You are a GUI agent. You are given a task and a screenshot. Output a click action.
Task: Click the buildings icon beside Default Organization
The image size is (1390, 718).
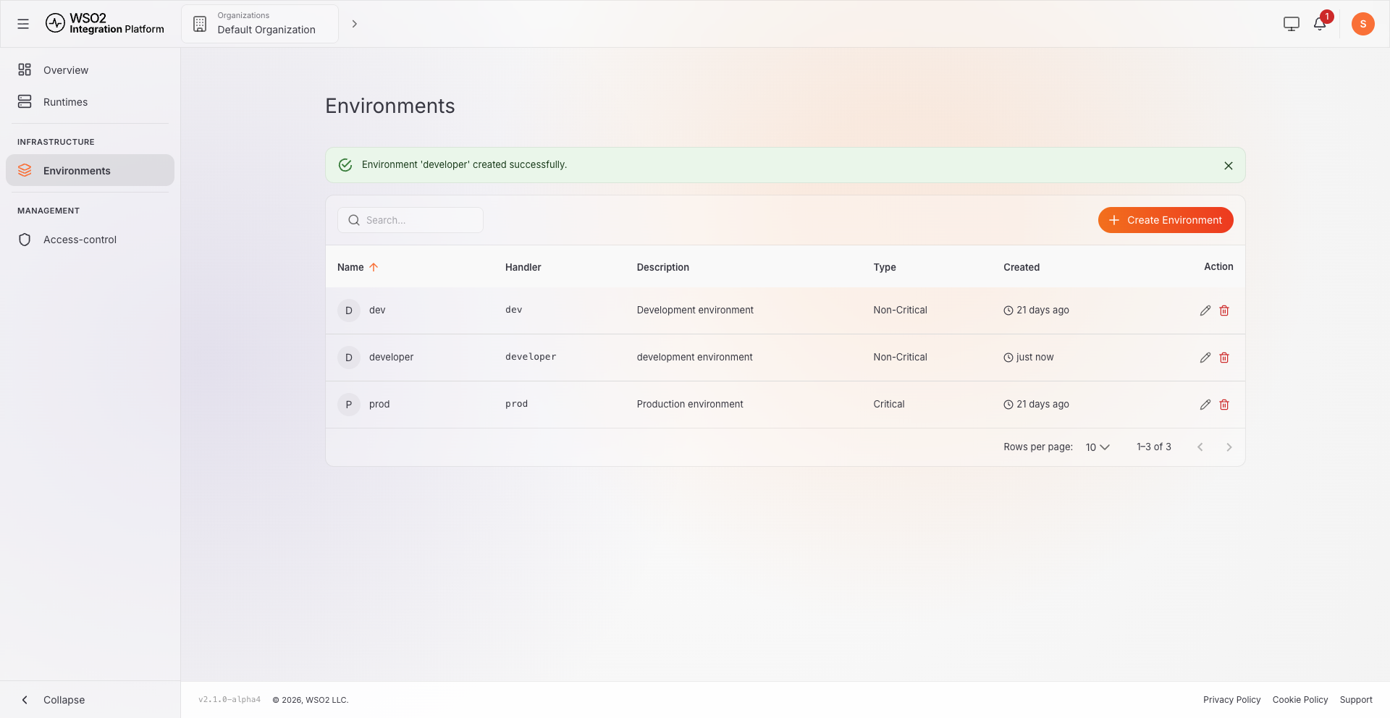click(200, 24)
